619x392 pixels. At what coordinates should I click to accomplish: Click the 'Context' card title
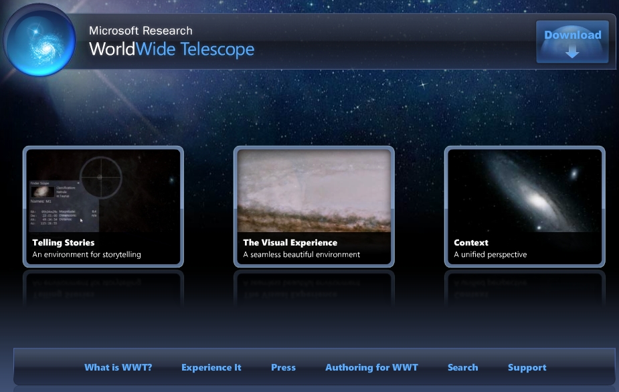click(x=471, y=242)
